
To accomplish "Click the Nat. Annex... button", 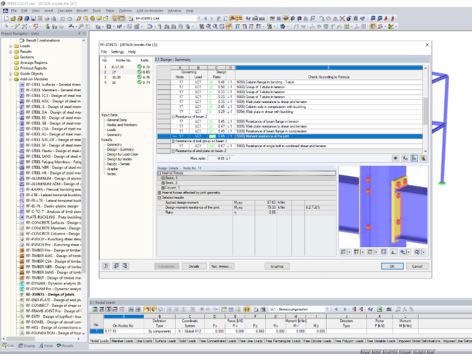I will pyautogui.click(x=222, y=266).
